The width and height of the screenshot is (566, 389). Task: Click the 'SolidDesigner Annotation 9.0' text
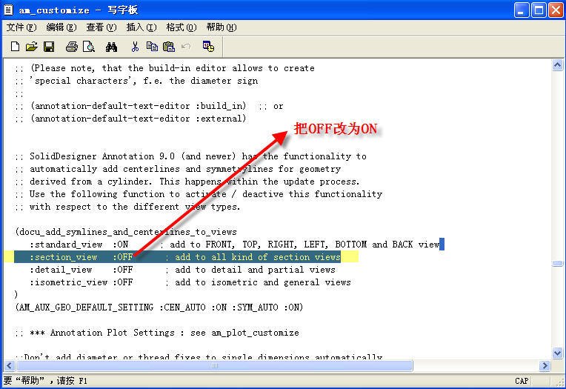pyautogui.click(x=102, y=156)
